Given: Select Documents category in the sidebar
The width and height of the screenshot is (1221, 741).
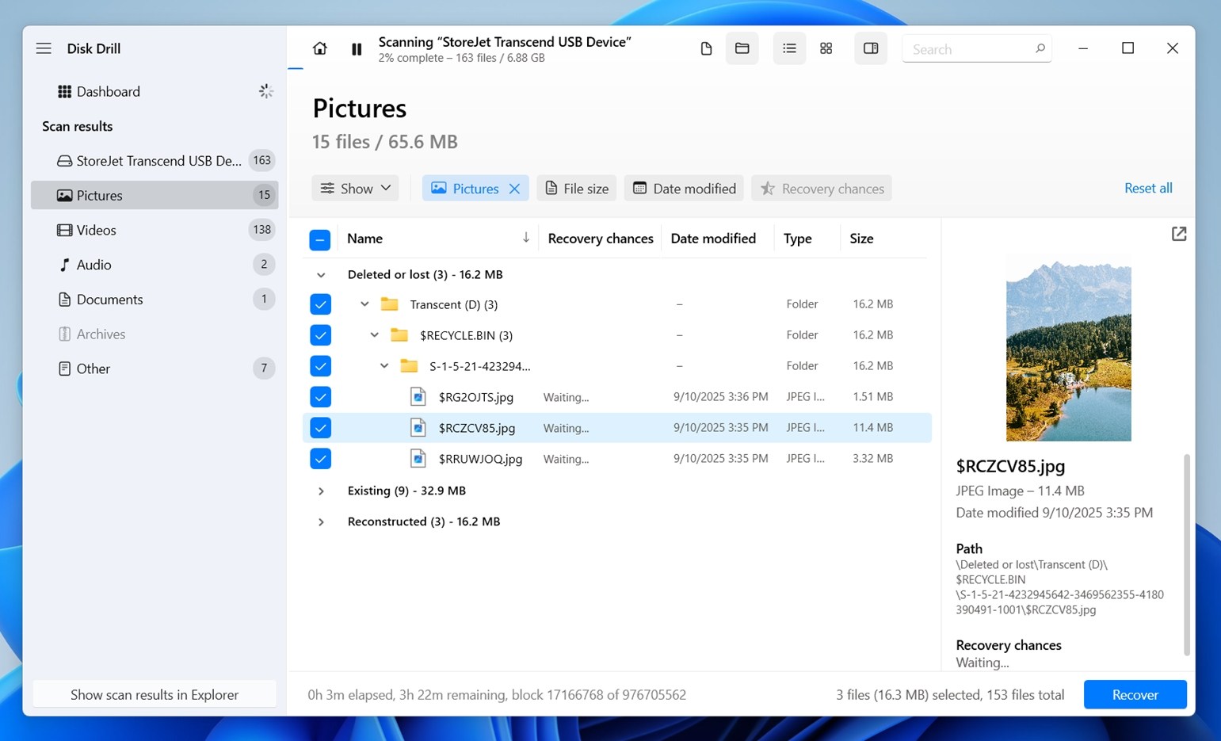Looking at the screenshot, I should pyautogui.click(x=109, y=300).
